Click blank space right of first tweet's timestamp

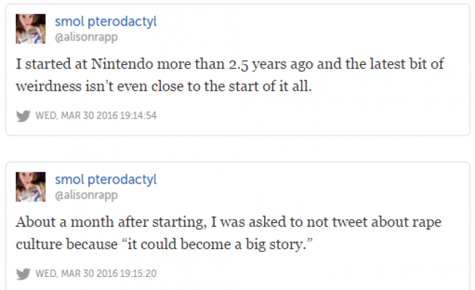308,115
